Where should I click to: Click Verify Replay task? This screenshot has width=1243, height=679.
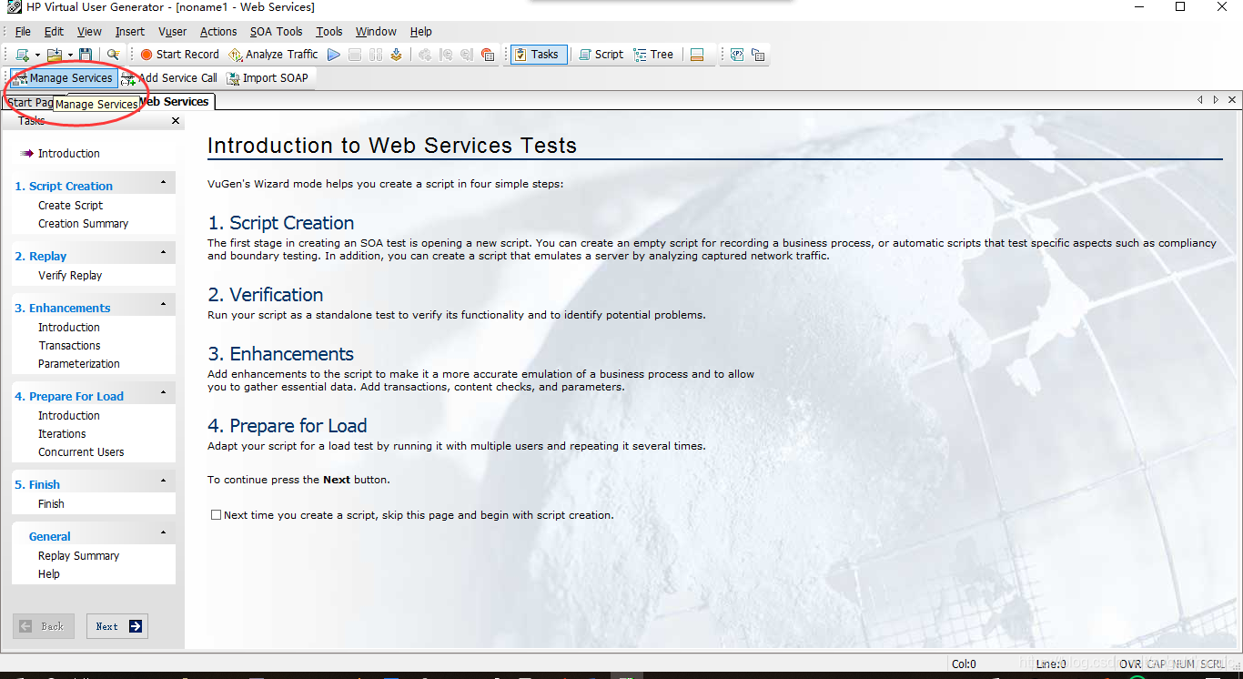click(70, 276)
